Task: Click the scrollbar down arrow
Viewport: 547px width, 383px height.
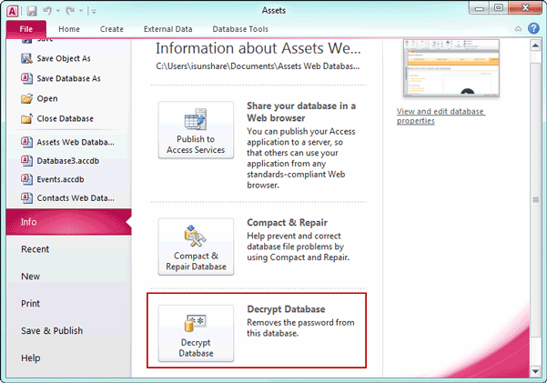Action: pos(535,372)
